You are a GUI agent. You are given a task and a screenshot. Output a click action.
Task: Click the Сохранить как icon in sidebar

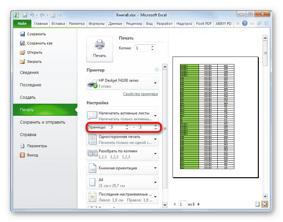click(x=23, y=43)
